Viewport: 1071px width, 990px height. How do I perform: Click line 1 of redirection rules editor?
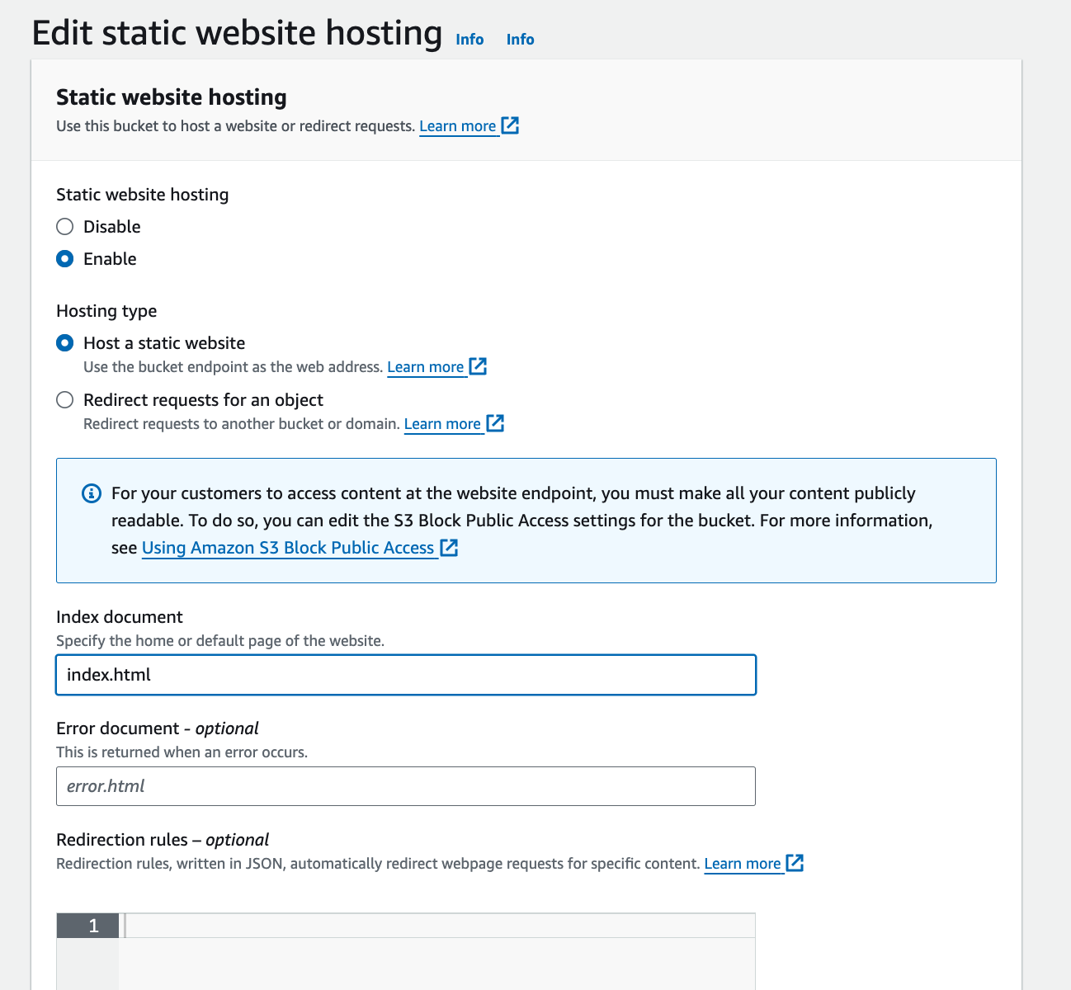click(x=437, y=926)
